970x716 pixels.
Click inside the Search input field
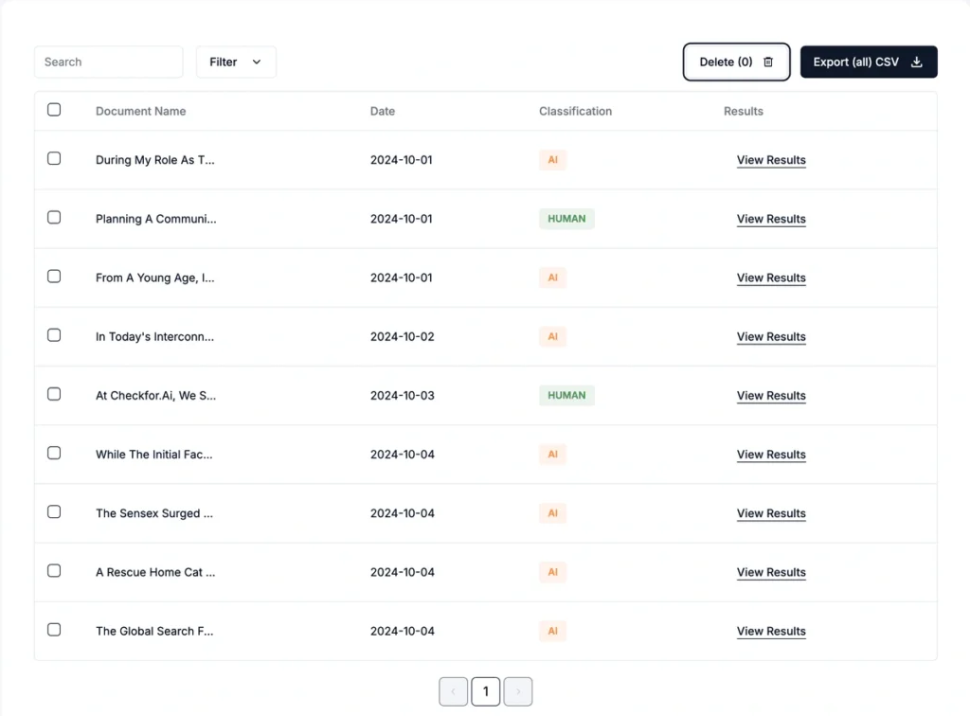(x=108, y=62)
